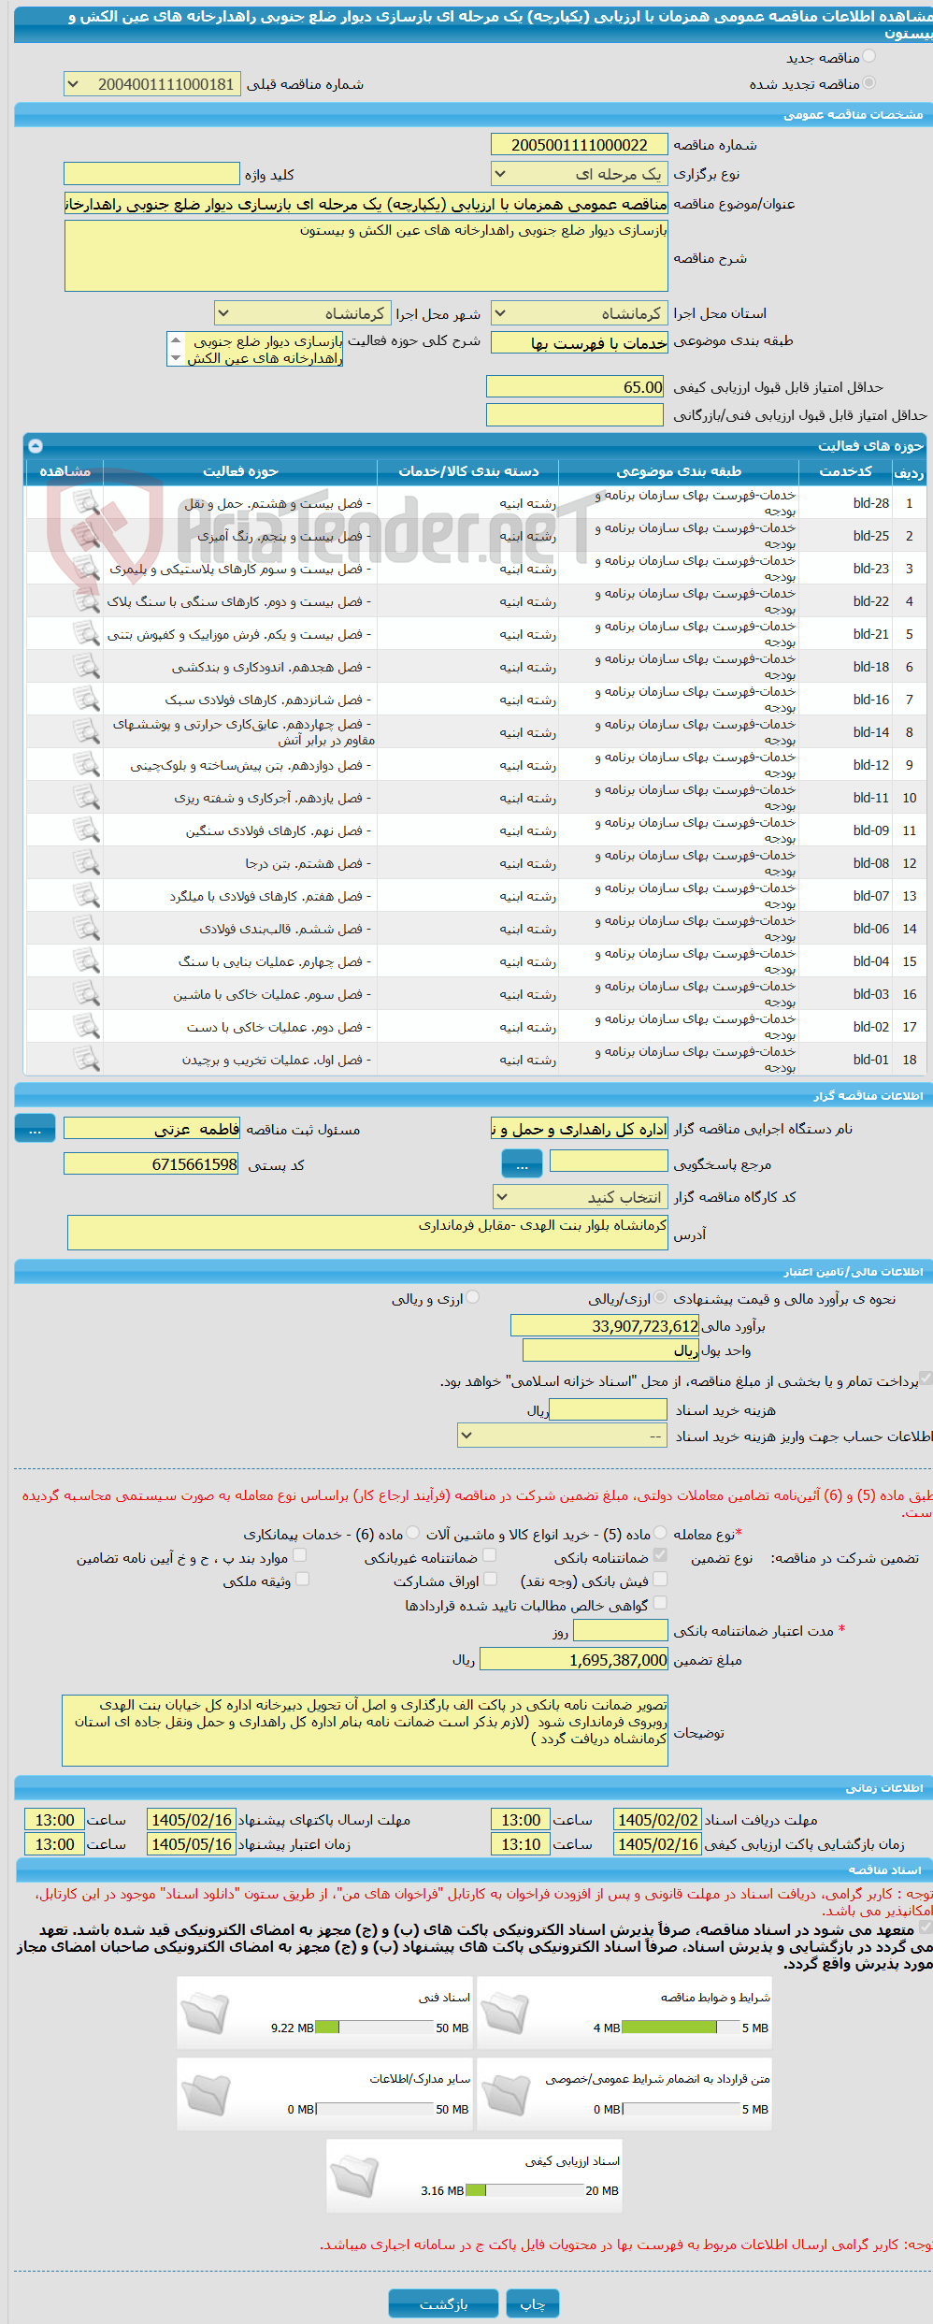The image size is (933, 2324).
Task: Open the شهر محل اجرا dropdown
Action: 303,313
